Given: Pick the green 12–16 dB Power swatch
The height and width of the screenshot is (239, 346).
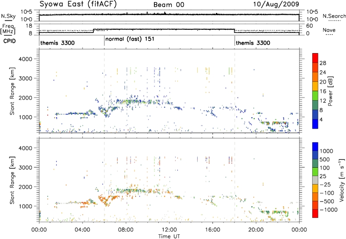Looking at the screenshot, I should pos(315,95).
